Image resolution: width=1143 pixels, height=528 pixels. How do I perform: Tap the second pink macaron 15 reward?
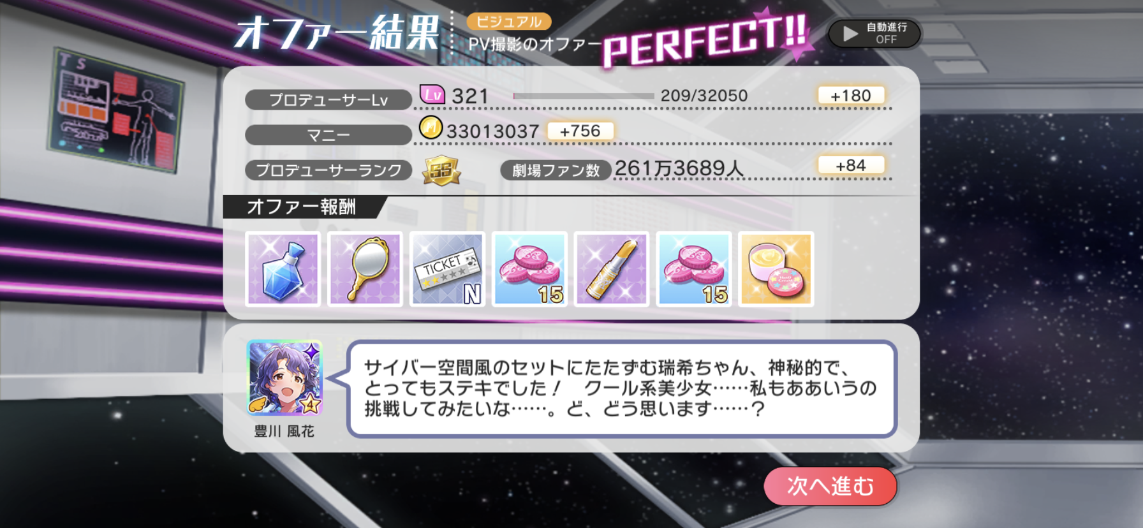[x=694, y=269]
